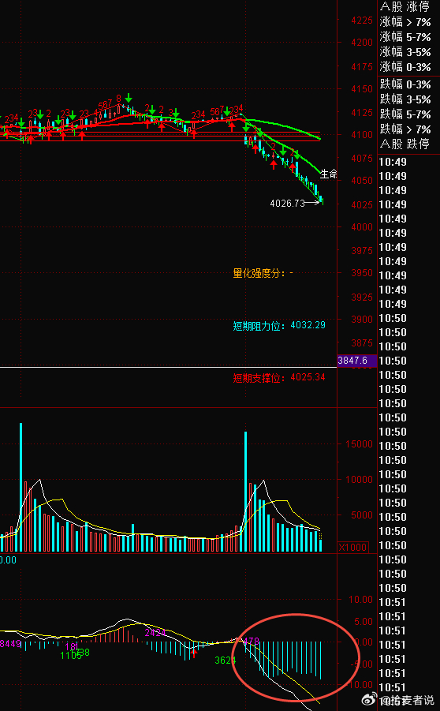Click the 短期支撑位 4025.34 value
Screen dimensions: 440x711
point(308,377)
